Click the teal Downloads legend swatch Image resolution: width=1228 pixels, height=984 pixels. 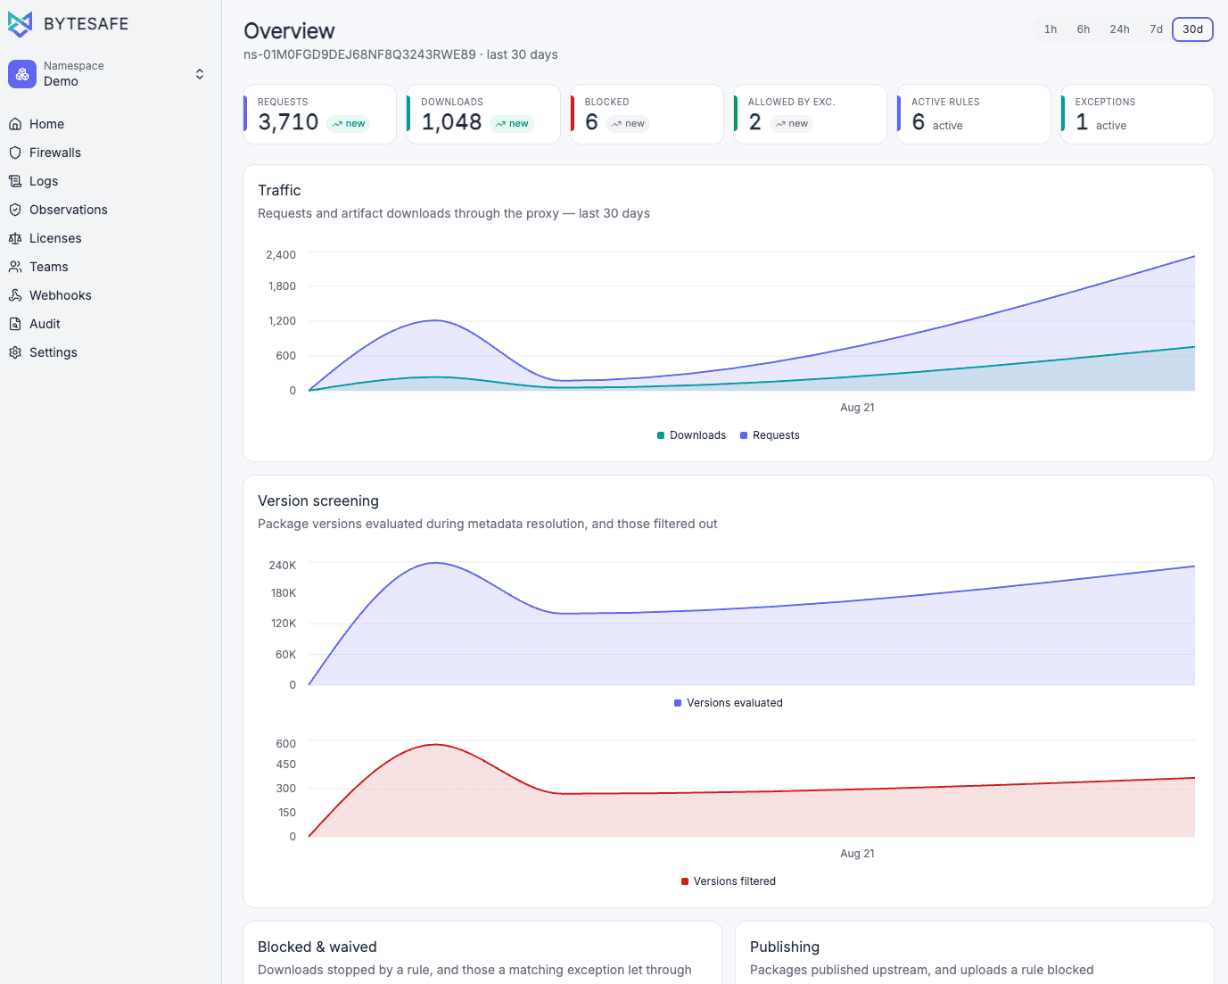point(661,435)
